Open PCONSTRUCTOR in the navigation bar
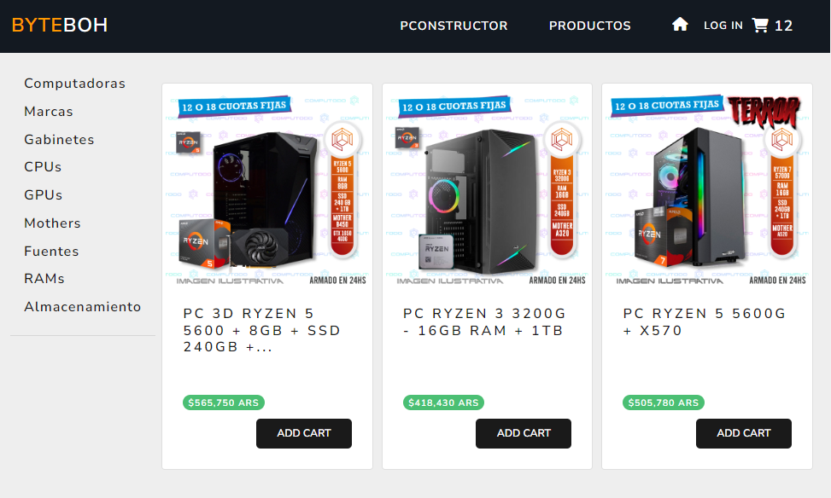The image size is (831, 498). (x=454, y=26)
